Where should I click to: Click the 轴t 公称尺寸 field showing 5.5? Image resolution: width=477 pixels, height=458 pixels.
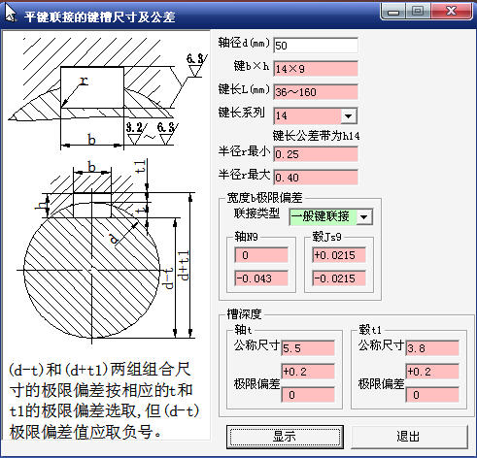pyautogui.click(x=308, y=348)
